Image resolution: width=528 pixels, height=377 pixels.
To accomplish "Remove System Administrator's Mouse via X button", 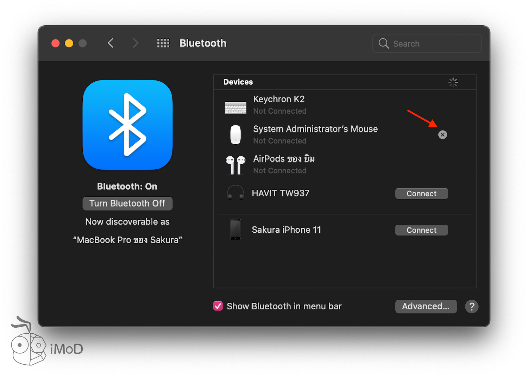I will tap(442, 134).
